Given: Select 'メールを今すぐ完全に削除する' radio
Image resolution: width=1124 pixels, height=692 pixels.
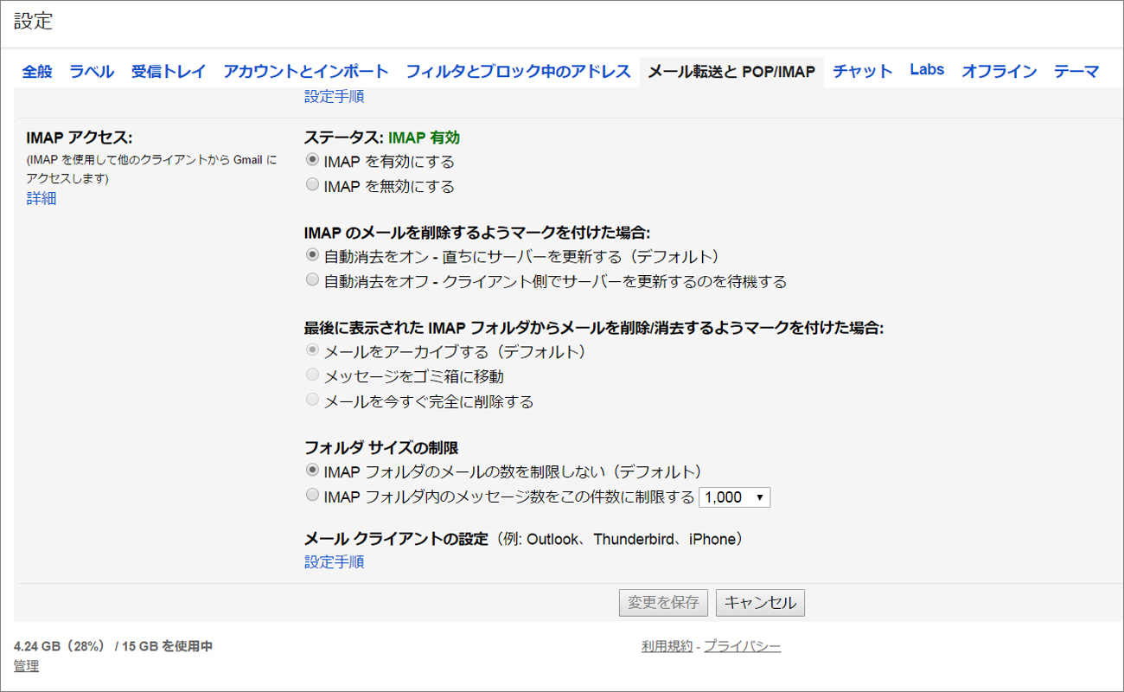Looking at the screenshot, I should [312, 400].
